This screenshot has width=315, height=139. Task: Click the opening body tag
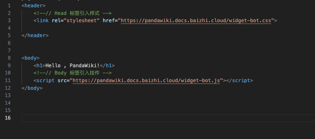point(31,58)
